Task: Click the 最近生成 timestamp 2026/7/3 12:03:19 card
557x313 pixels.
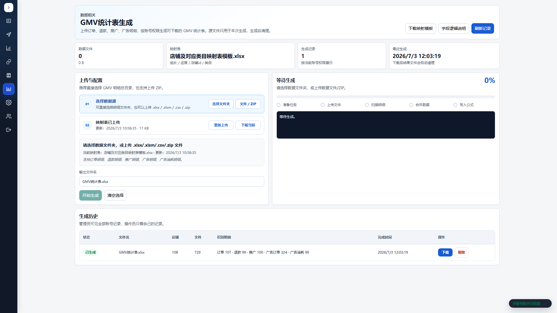Action: (444, 56)
